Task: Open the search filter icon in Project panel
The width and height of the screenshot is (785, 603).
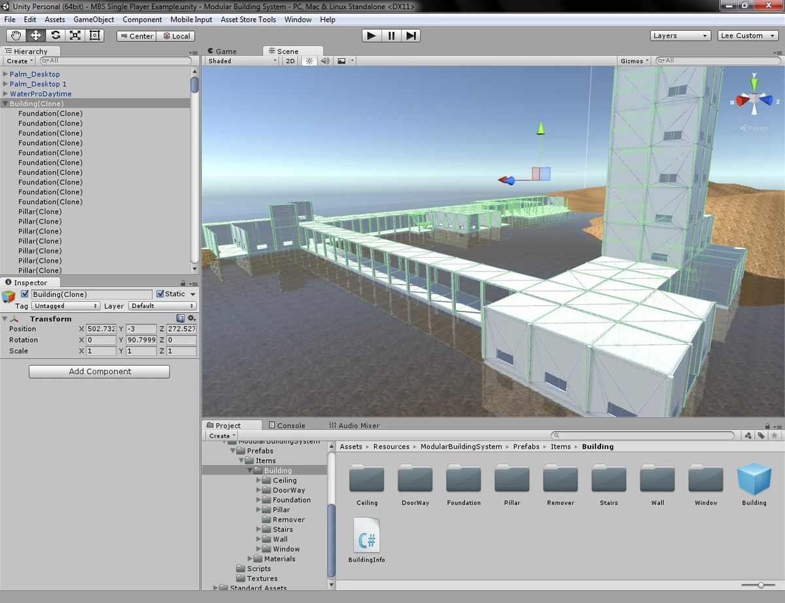Action: 748,435
